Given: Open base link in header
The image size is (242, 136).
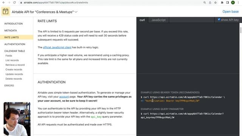Looking at the screenshot, I should tap(230, 12).
